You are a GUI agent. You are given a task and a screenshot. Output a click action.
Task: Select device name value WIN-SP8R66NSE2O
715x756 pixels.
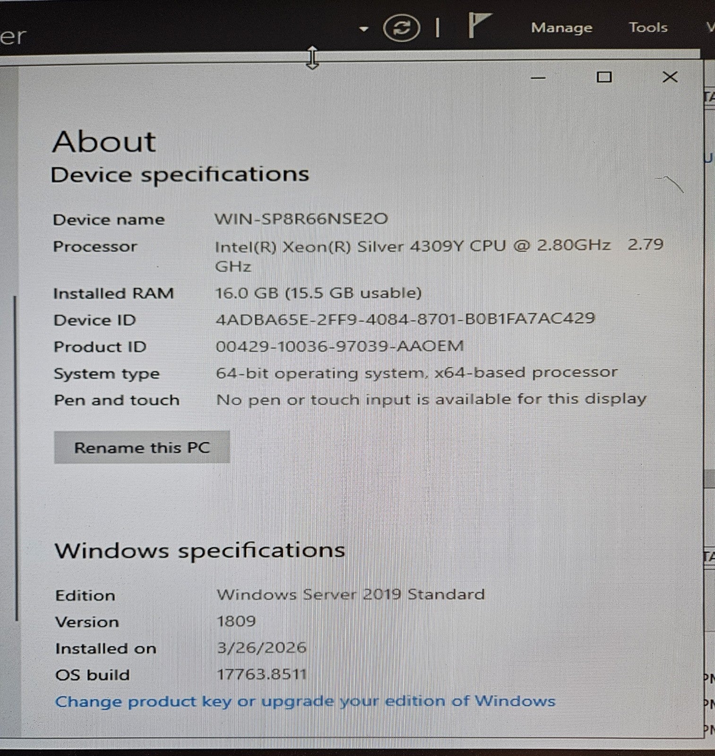302,219
